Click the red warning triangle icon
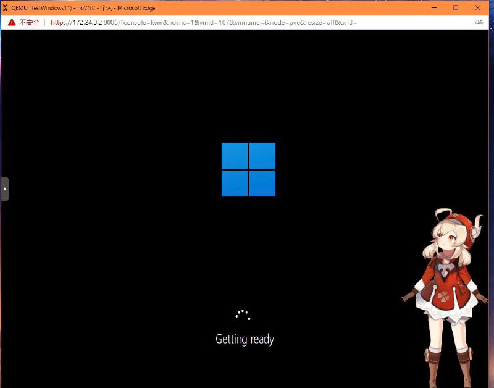This screenshot has width=494, height=388. click(12, 22)
